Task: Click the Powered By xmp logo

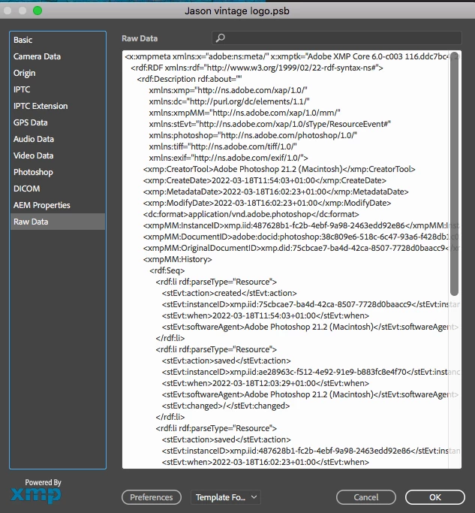Action: (x=36, y=491)
